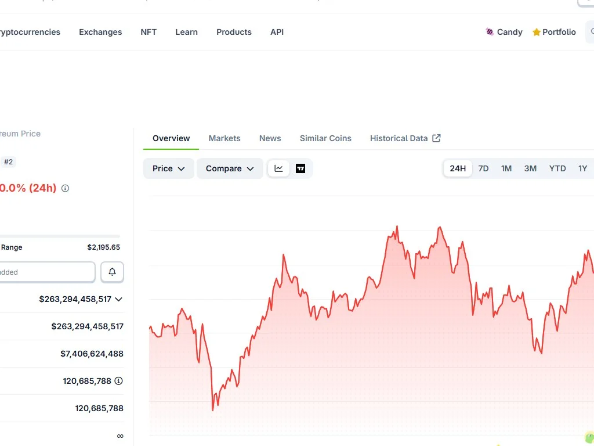Click the $2,195.65 range high value
Viewport: 594px width, 446px height.
coord(103,247)
